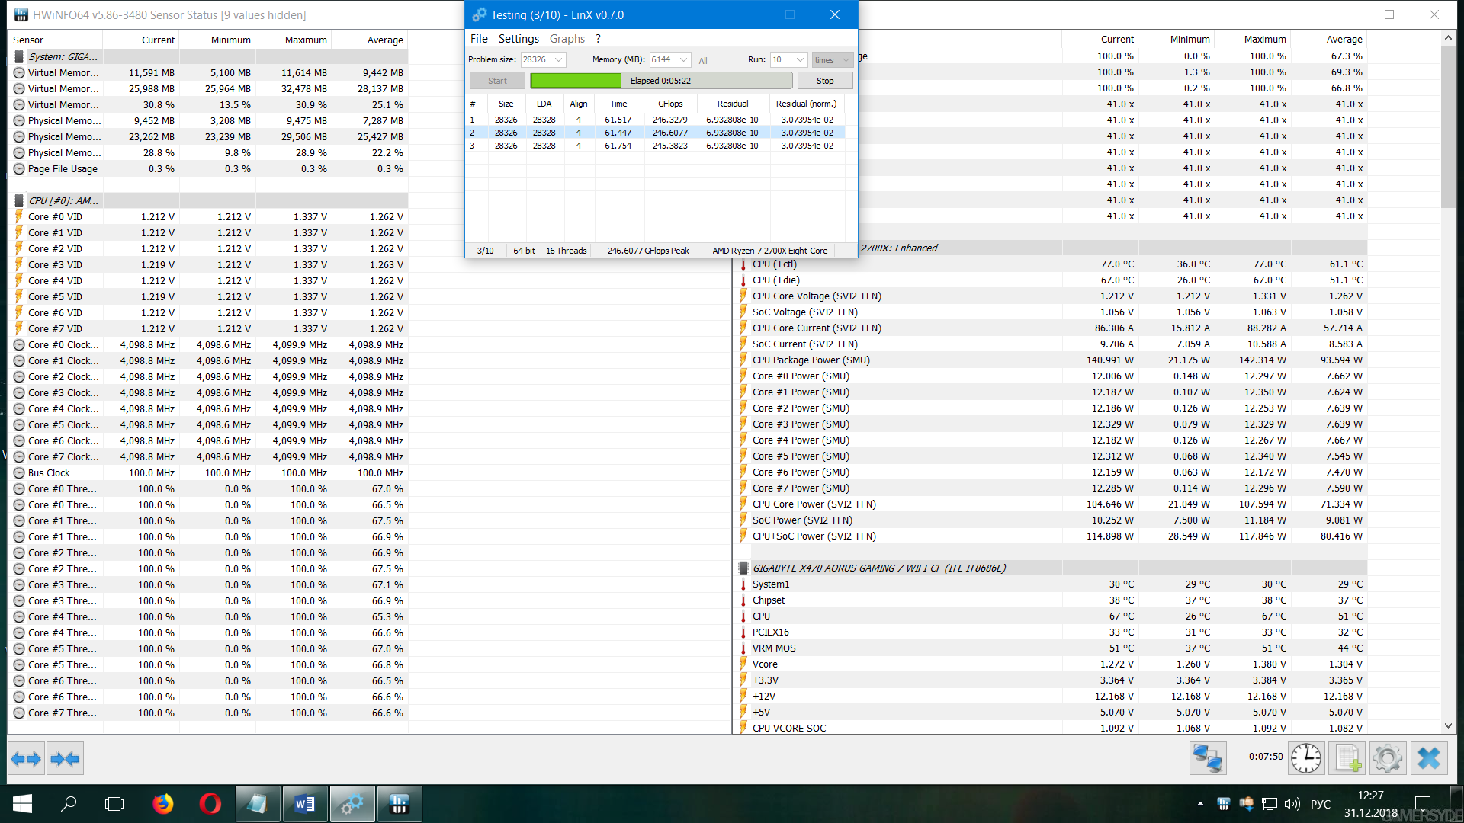Click the All memory link
The width and height of the screenshot is (1464, 823).
click(703, 60)
